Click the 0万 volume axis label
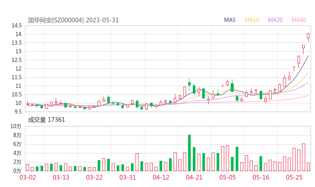315x187 pixels. coord(17,171)
